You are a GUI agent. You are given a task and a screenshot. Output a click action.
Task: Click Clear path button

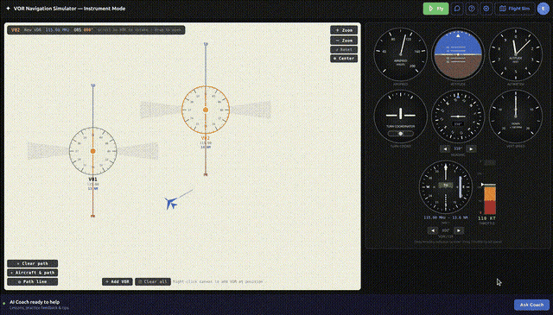pos(33,263)
